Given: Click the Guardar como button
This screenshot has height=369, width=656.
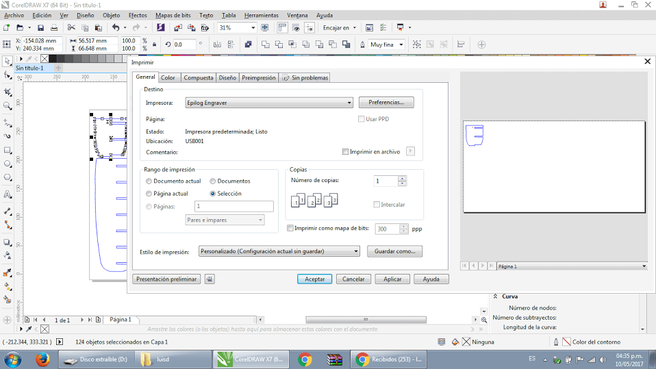Looking at the screenshot, I should tap(394, 251).
